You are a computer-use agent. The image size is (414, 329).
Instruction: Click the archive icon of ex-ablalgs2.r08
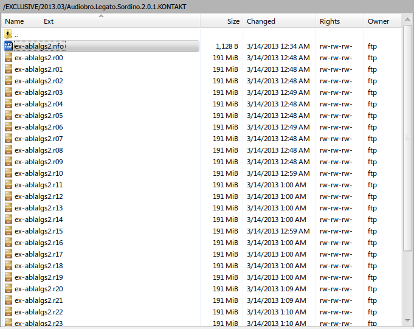pos(8,150)
